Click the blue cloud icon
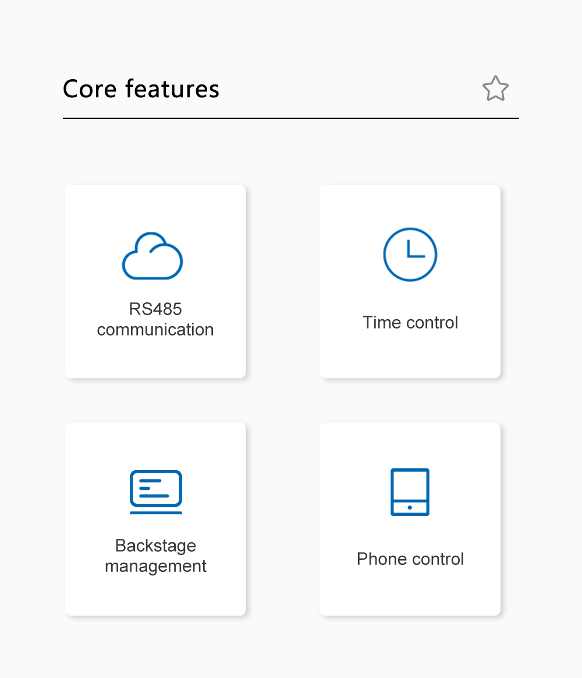The image size is (582, 678). (x=152, y=256)
